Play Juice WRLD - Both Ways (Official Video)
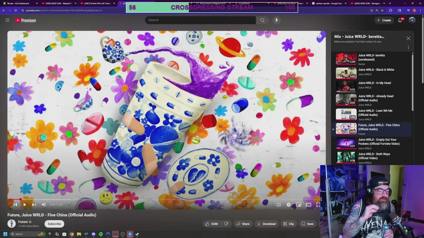424x238 pixels. (373, 158)
